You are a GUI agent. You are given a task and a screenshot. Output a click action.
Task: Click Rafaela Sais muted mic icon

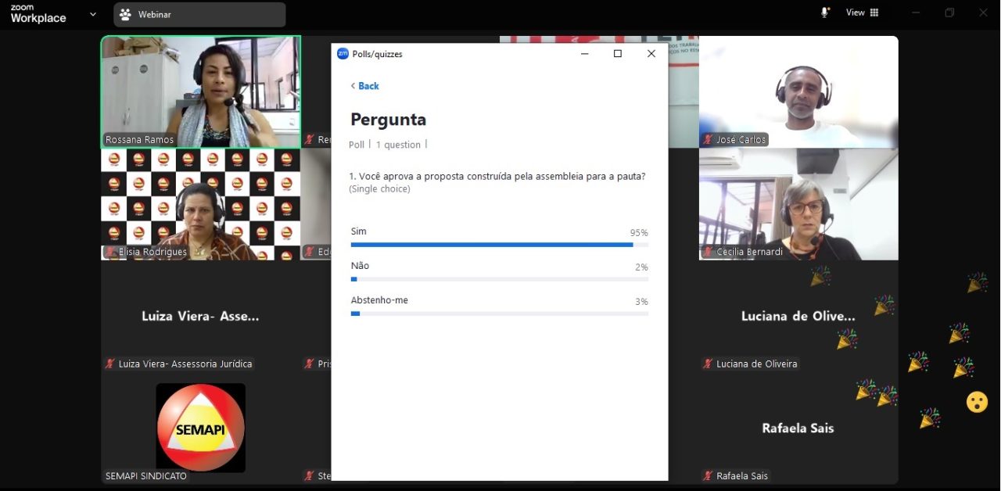click(x=708, y=476)
